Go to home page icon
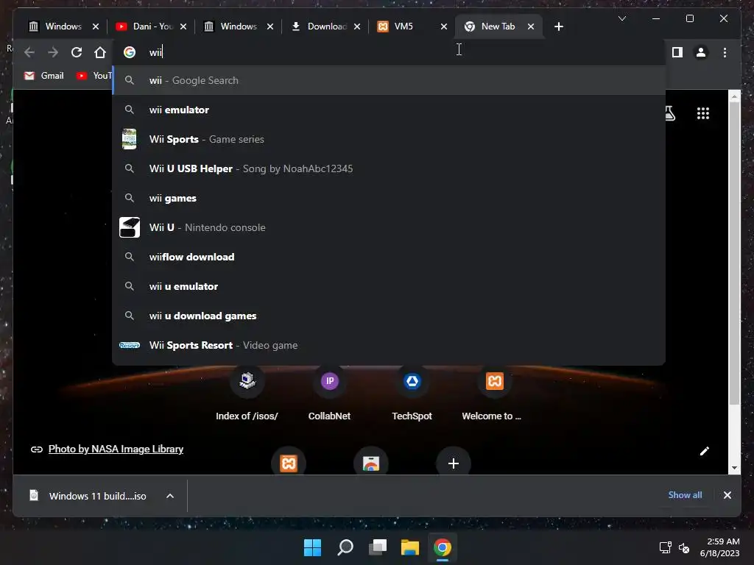The width and height of the screenshot is (754, 565). pos(100,52)
